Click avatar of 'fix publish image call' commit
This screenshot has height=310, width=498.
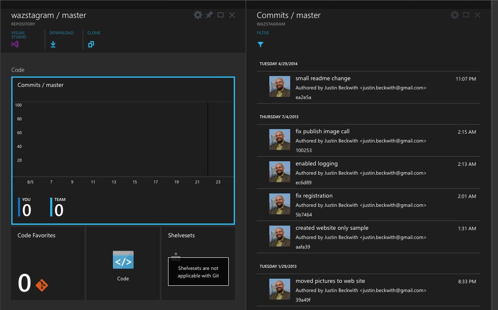pos(279,139)
